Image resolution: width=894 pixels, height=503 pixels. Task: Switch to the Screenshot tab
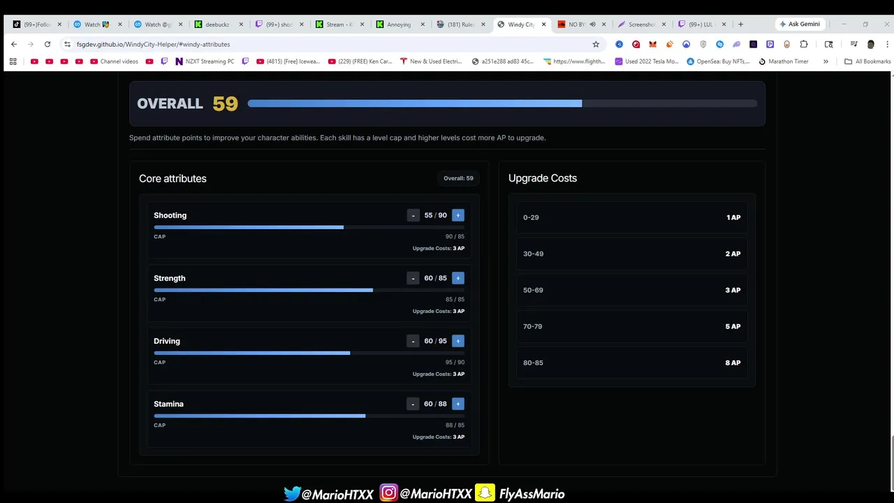pyautogui.click(x=640, y=24)
